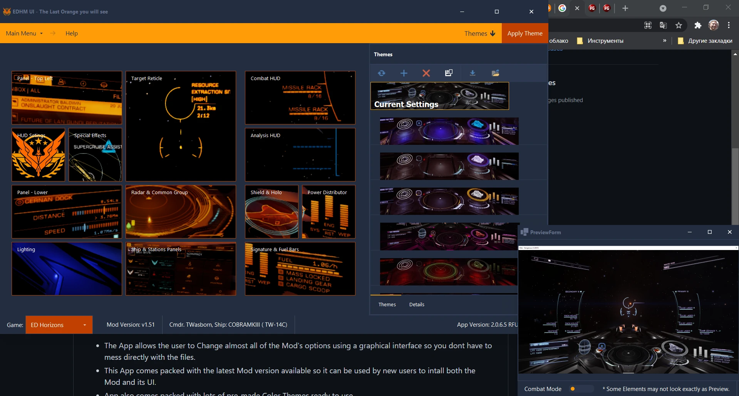
Task: Toggle the bookmark star in the address bar
Action: [679, 25]
